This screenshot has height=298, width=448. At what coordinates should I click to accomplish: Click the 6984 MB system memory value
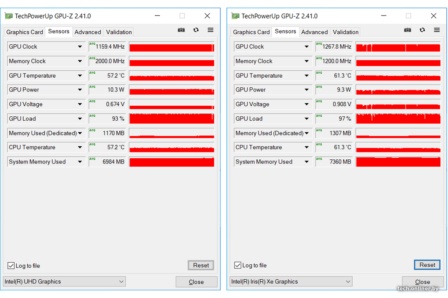pyautogui.click(x=108, y=162)
